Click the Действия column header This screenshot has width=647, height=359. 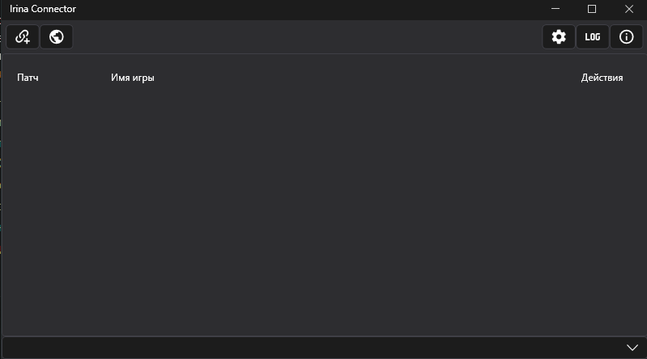pos(602,78)
